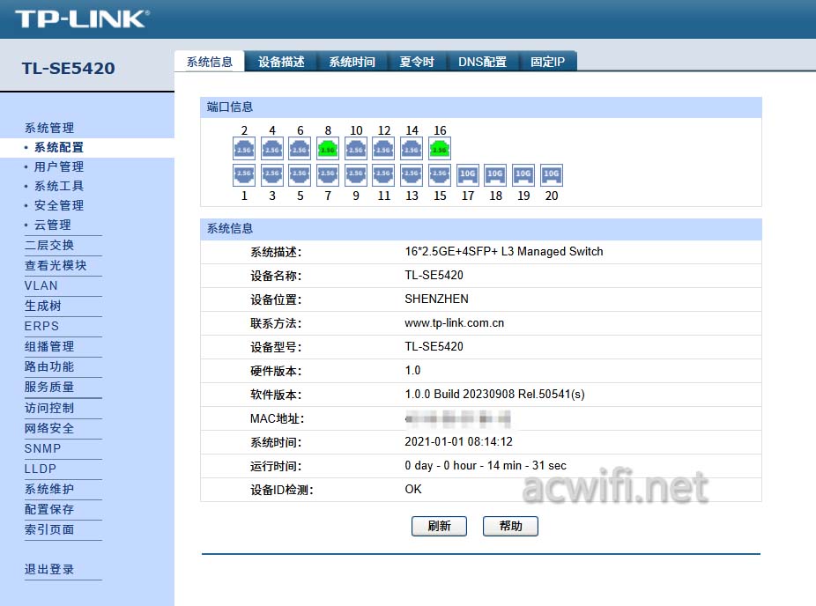Expand the 组播管理 menu
Screen dimensions: 816x606
[x=49, y=346]
